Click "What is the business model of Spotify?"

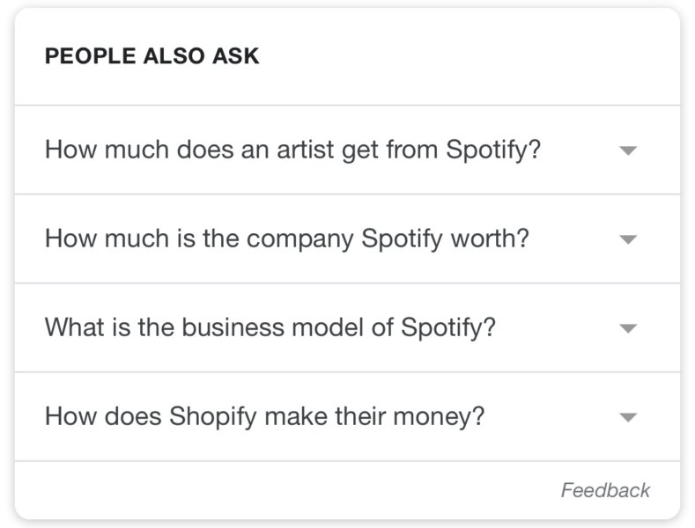click(x=270, y=327)
